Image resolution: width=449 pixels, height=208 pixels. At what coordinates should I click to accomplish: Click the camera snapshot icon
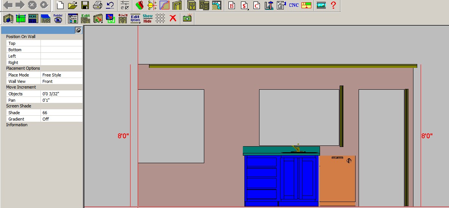[187, 18]
